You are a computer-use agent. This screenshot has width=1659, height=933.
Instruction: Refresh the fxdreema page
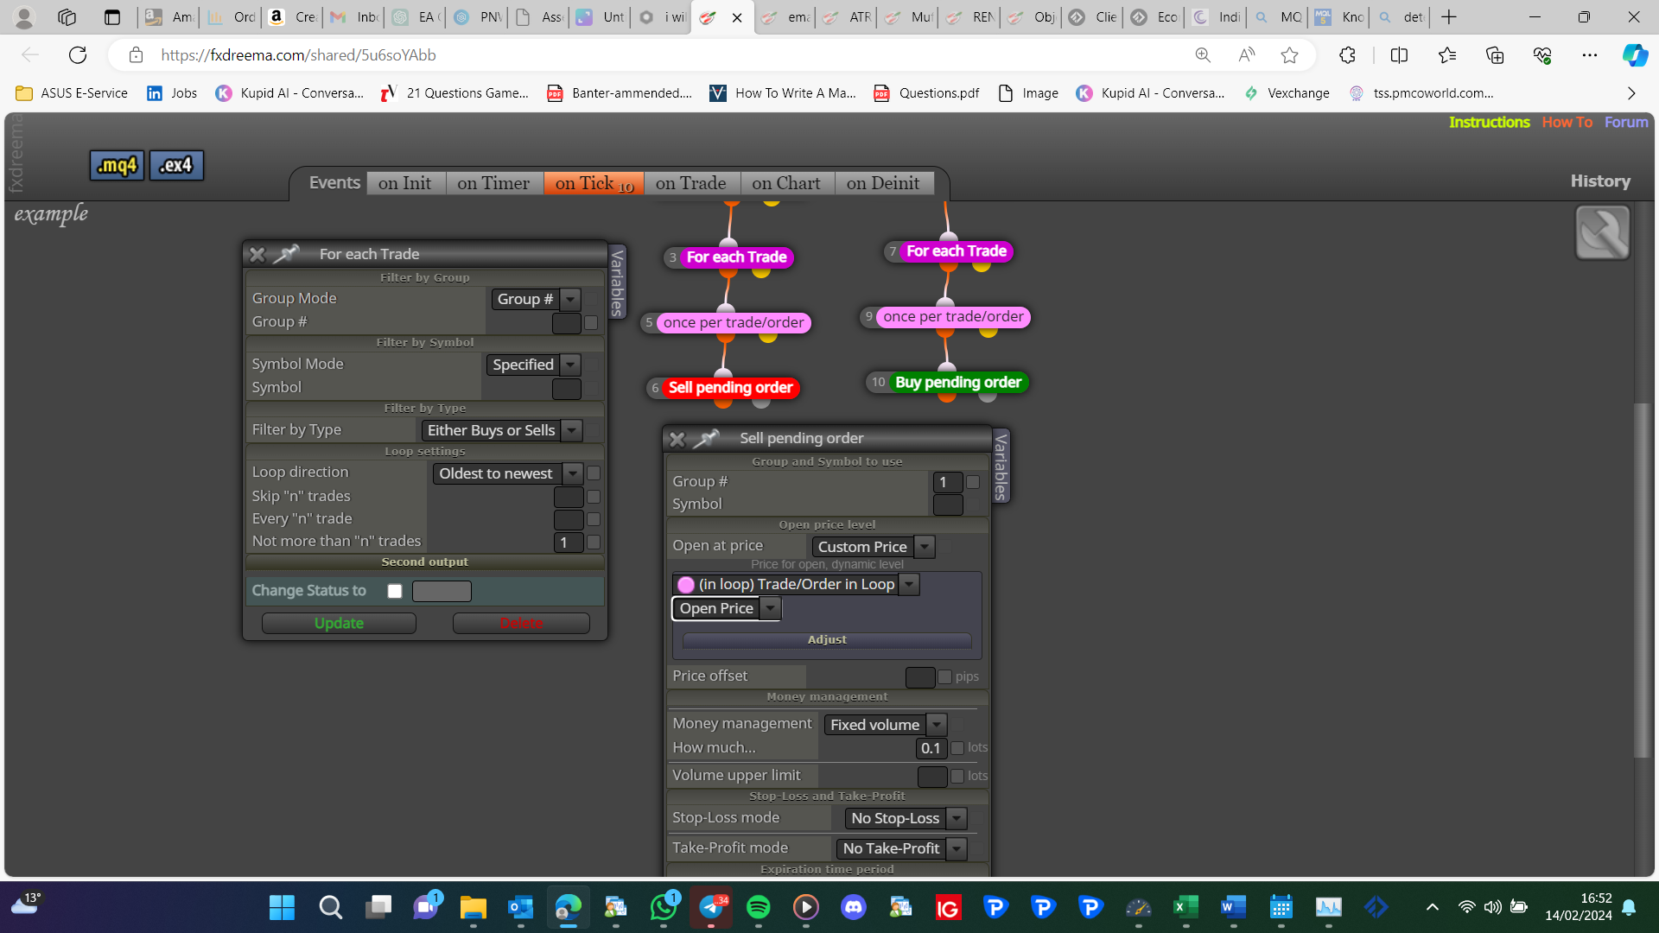click(78, 55)
